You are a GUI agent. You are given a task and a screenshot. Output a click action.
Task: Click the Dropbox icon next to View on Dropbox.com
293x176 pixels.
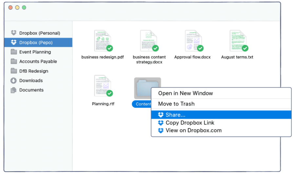[161, 130]
